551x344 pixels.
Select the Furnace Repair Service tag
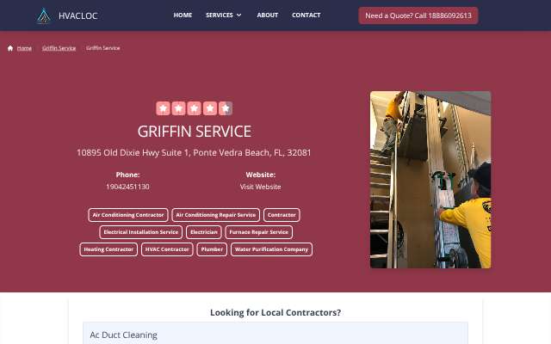[x=259, y=232]
